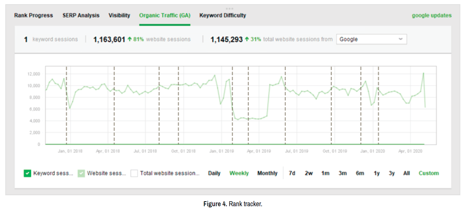Screen dimensions: 466x210
Task: Toggle the Website sessions checkbox
Action: click(x=81, y=173)
